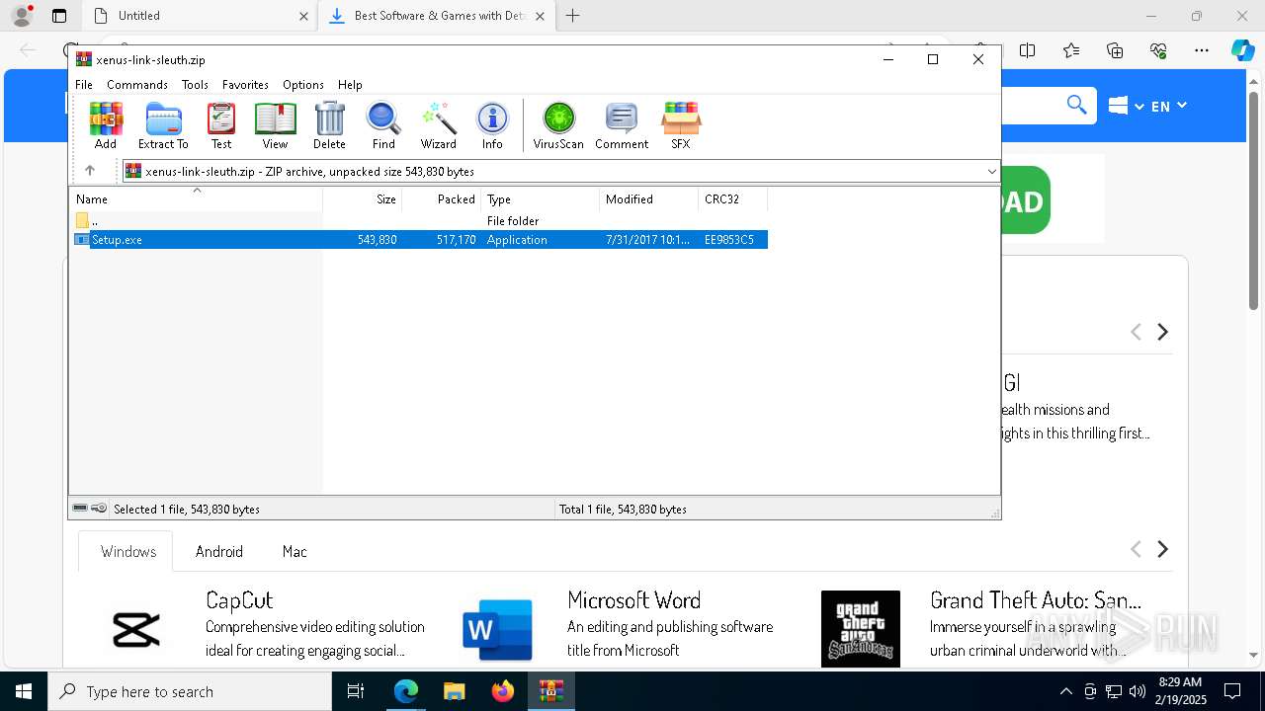Open the Options menu
1265x711 pixels.
tap(303, 85)
